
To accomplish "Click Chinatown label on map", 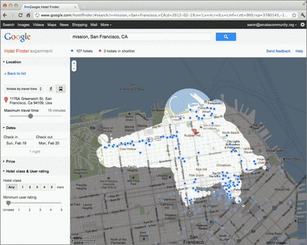I will (x=224, y=165).
